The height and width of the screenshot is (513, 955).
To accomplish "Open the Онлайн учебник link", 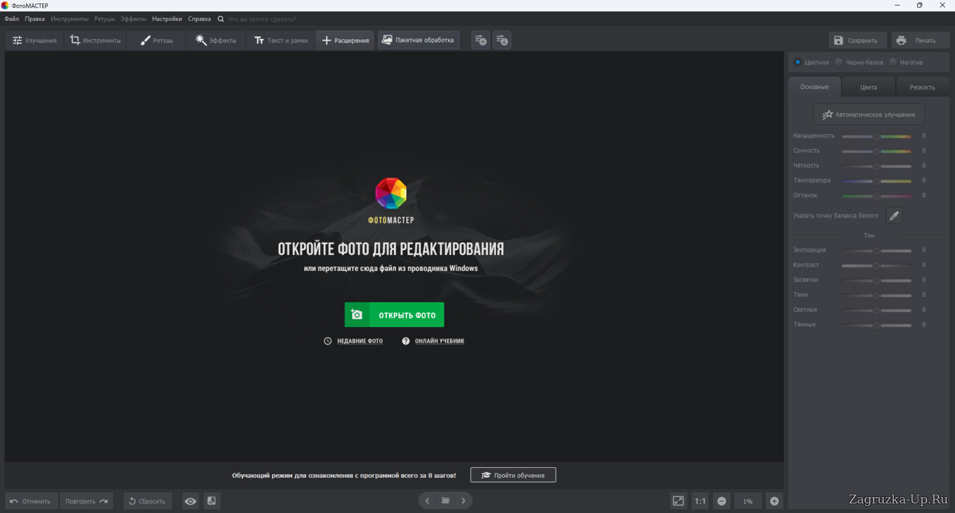I will click(439, 341).
